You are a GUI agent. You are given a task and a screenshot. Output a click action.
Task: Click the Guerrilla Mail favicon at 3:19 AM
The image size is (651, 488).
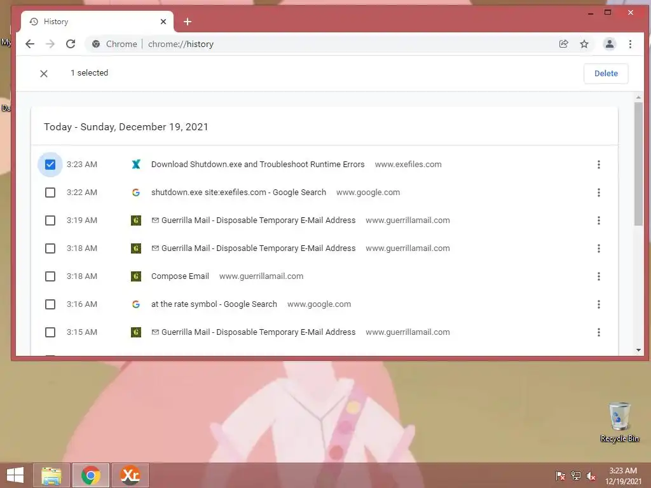click(x=136, y=220)
